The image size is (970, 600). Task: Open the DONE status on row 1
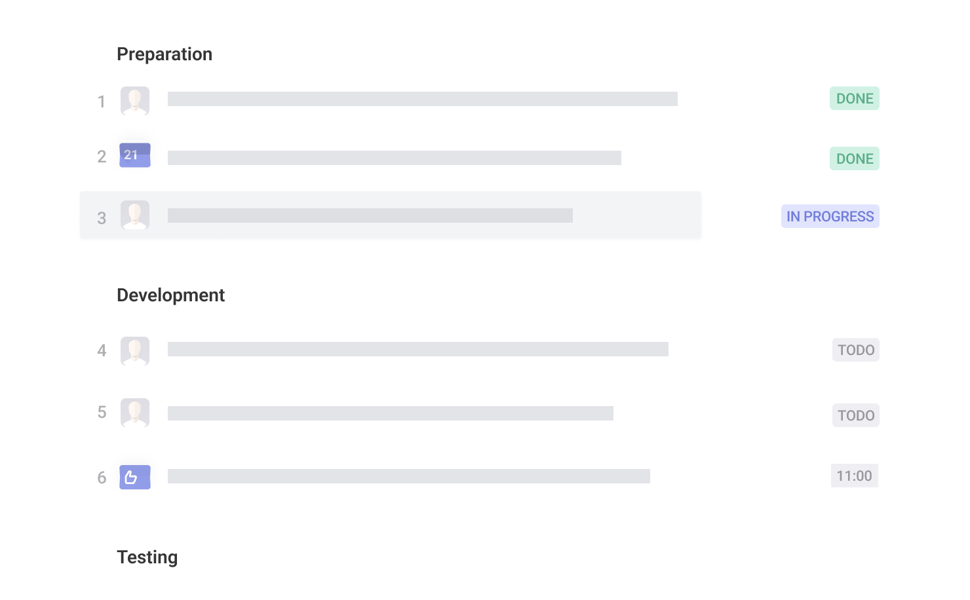tap(854, 99)
